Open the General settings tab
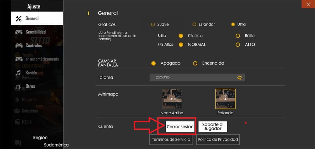Viewport: 315px width, 149px height. coord(37,18)
